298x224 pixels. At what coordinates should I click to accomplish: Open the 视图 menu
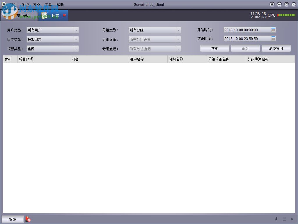[x=37, y=5]
